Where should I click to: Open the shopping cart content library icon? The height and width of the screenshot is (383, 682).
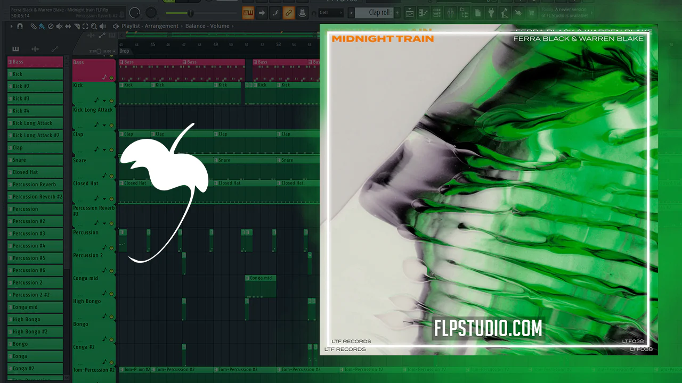click(x=531, y=12)
